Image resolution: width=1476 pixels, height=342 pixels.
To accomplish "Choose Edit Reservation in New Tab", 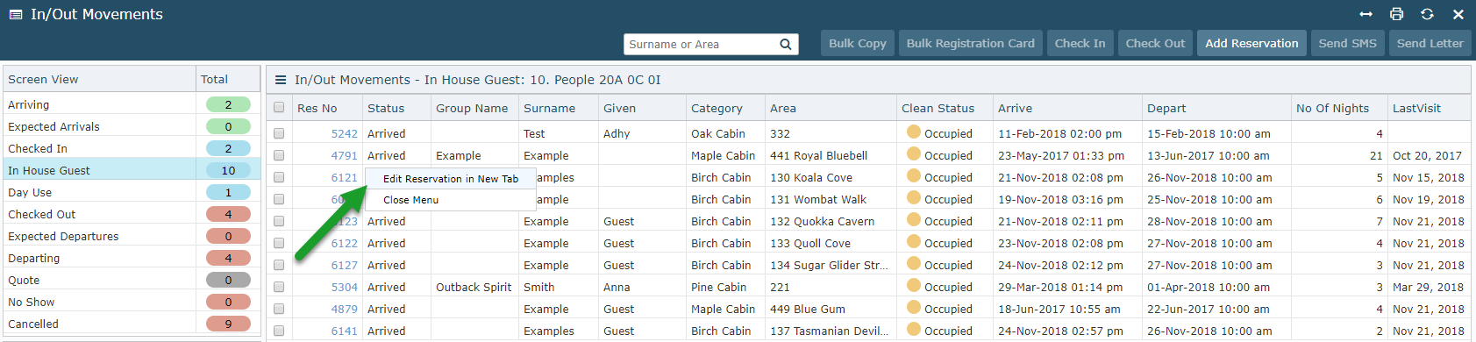I will pos(451,179).
